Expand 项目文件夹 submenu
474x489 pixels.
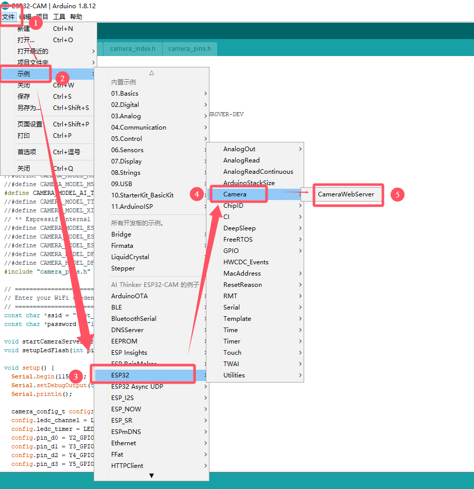click(x=48, y=62)
